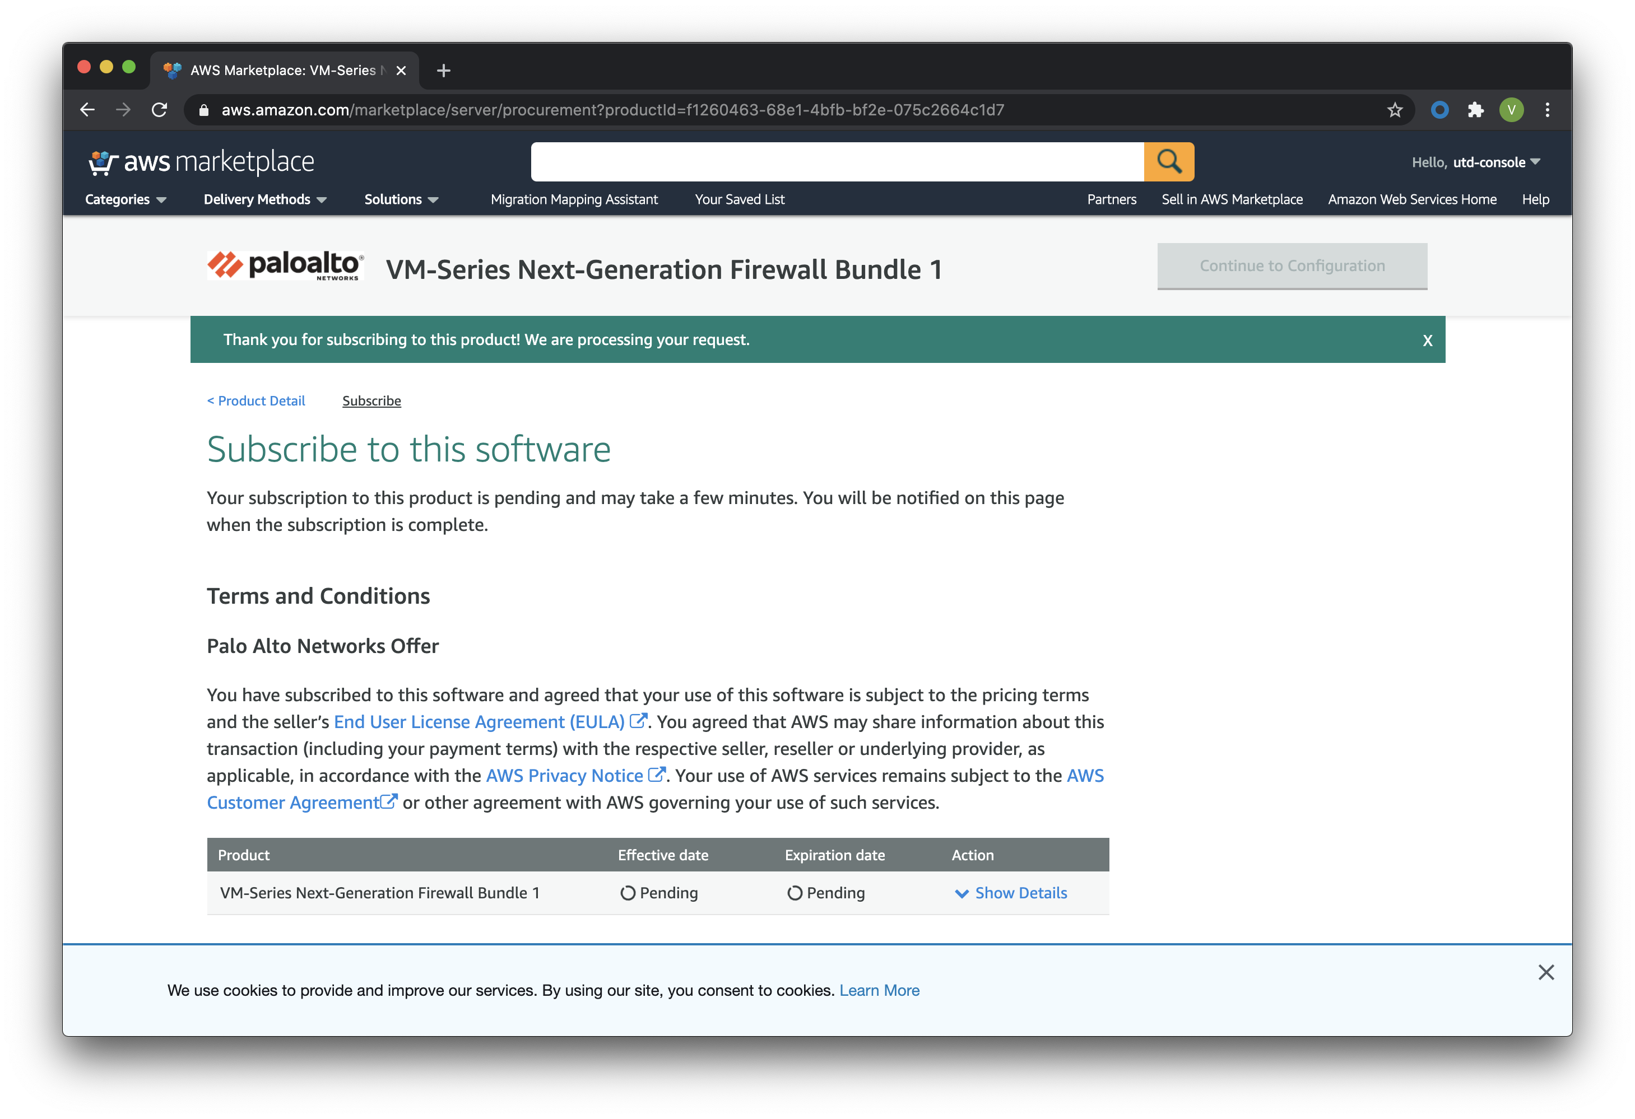Viewport: 1635px width, 1119px height.
Task: Open the green V profile avatar
Action: point(1511,110)
